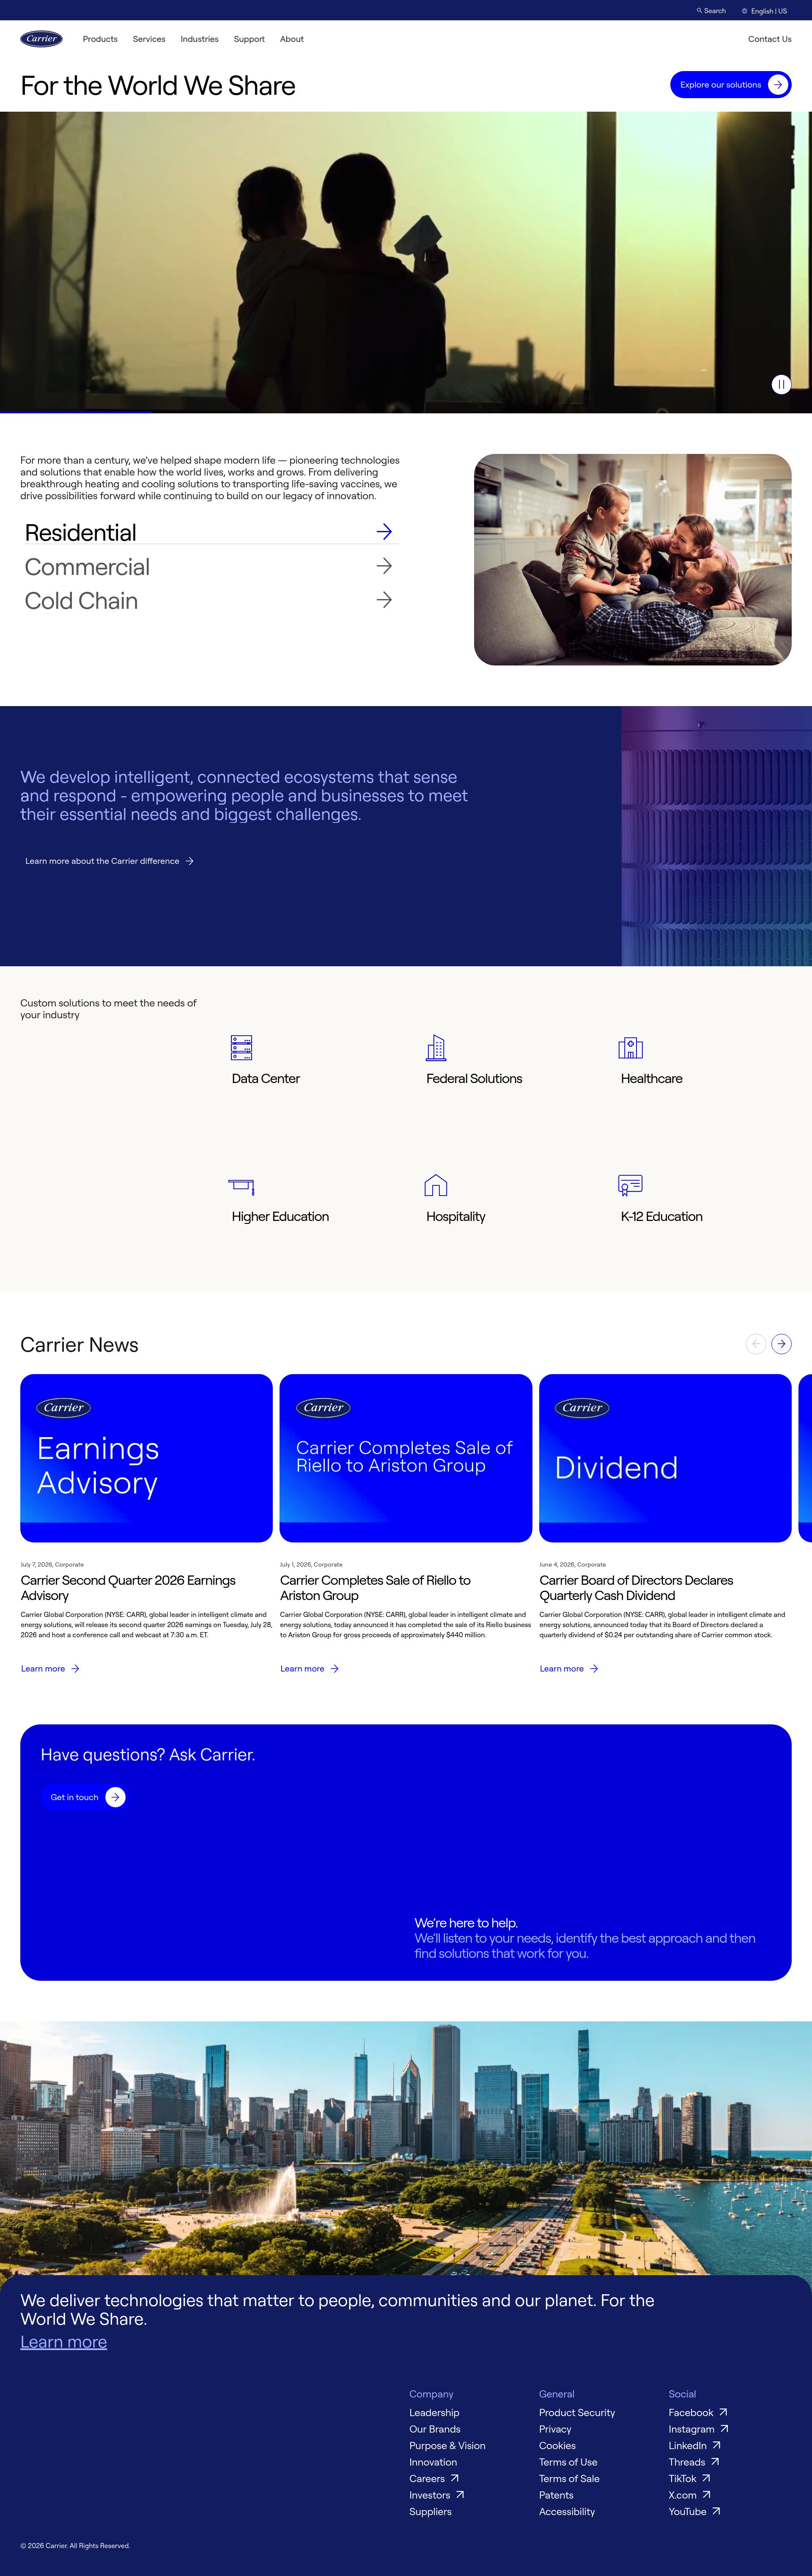Open the About menu
The width and height of the screenshot is (812, 2576).
click(x=292, y=39)
